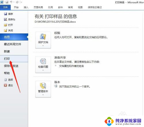Switch to the 插入 ribbon tab
Image resolution: width=144 pixels, height=127 pixels.
point(26,7)
